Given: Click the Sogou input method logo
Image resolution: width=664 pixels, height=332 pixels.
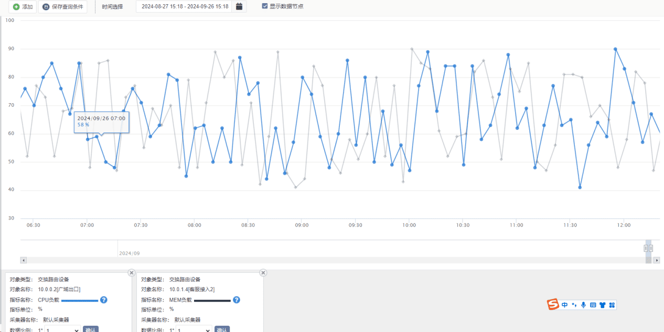Looking at the screenshot, I should [553, 305].
